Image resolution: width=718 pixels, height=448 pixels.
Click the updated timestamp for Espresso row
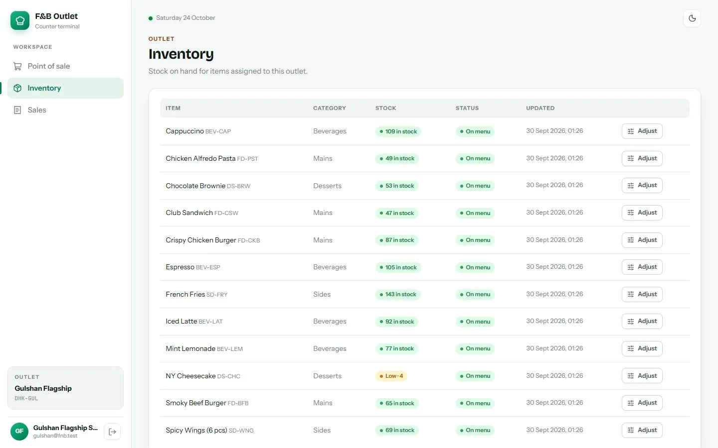tap(554, 267)
